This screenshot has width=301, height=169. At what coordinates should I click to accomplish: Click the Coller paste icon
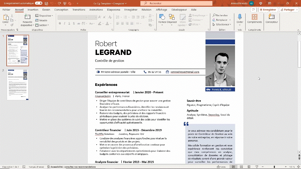pyautogui.click(x=6, y=18)
